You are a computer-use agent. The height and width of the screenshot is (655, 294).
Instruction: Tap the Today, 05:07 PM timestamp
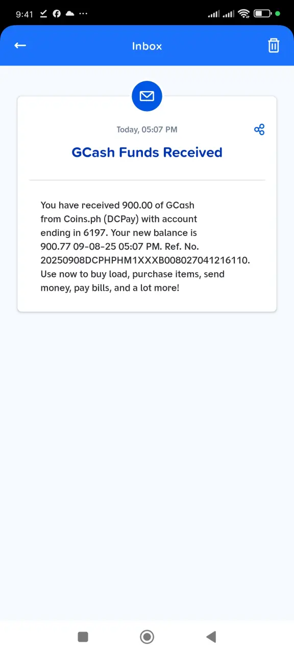click(147, 129)
